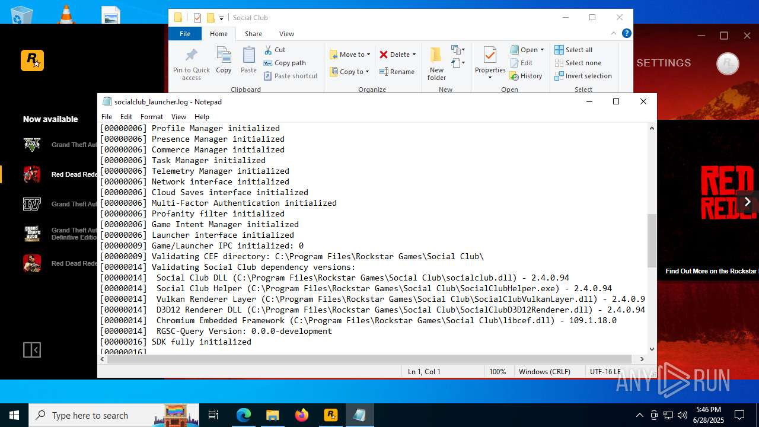Collapse the launcher sidebar panel icon
The height and width of the screenshot is (427, 759).
[32, 350]
